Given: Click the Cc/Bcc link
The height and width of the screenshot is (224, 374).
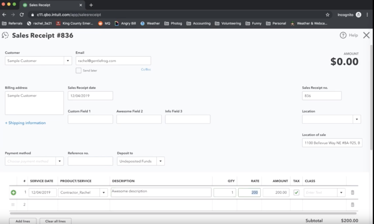Looking at the screenshot, I should point(146,69).
